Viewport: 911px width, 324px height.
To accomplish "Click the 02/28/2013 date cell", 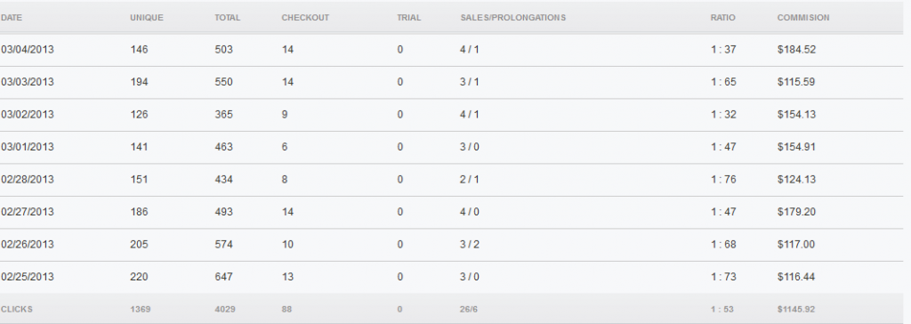I will pyautogui.click(x=28, y=180).
